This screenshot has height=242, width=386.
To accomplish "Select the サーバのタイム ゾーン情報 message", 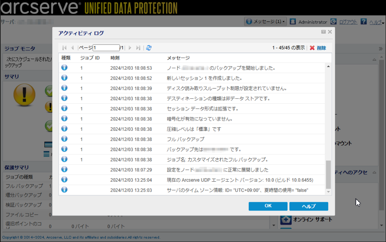I will pos(238,190).
